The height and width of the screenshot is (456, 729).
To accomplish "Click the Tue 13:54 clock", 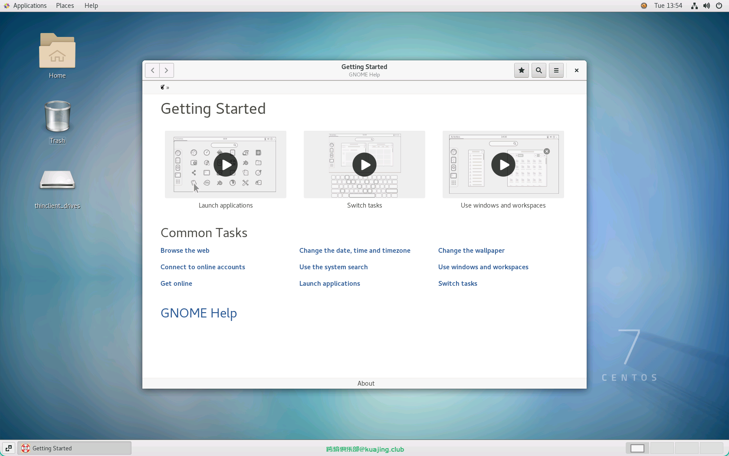I will (x=668, y=6).
